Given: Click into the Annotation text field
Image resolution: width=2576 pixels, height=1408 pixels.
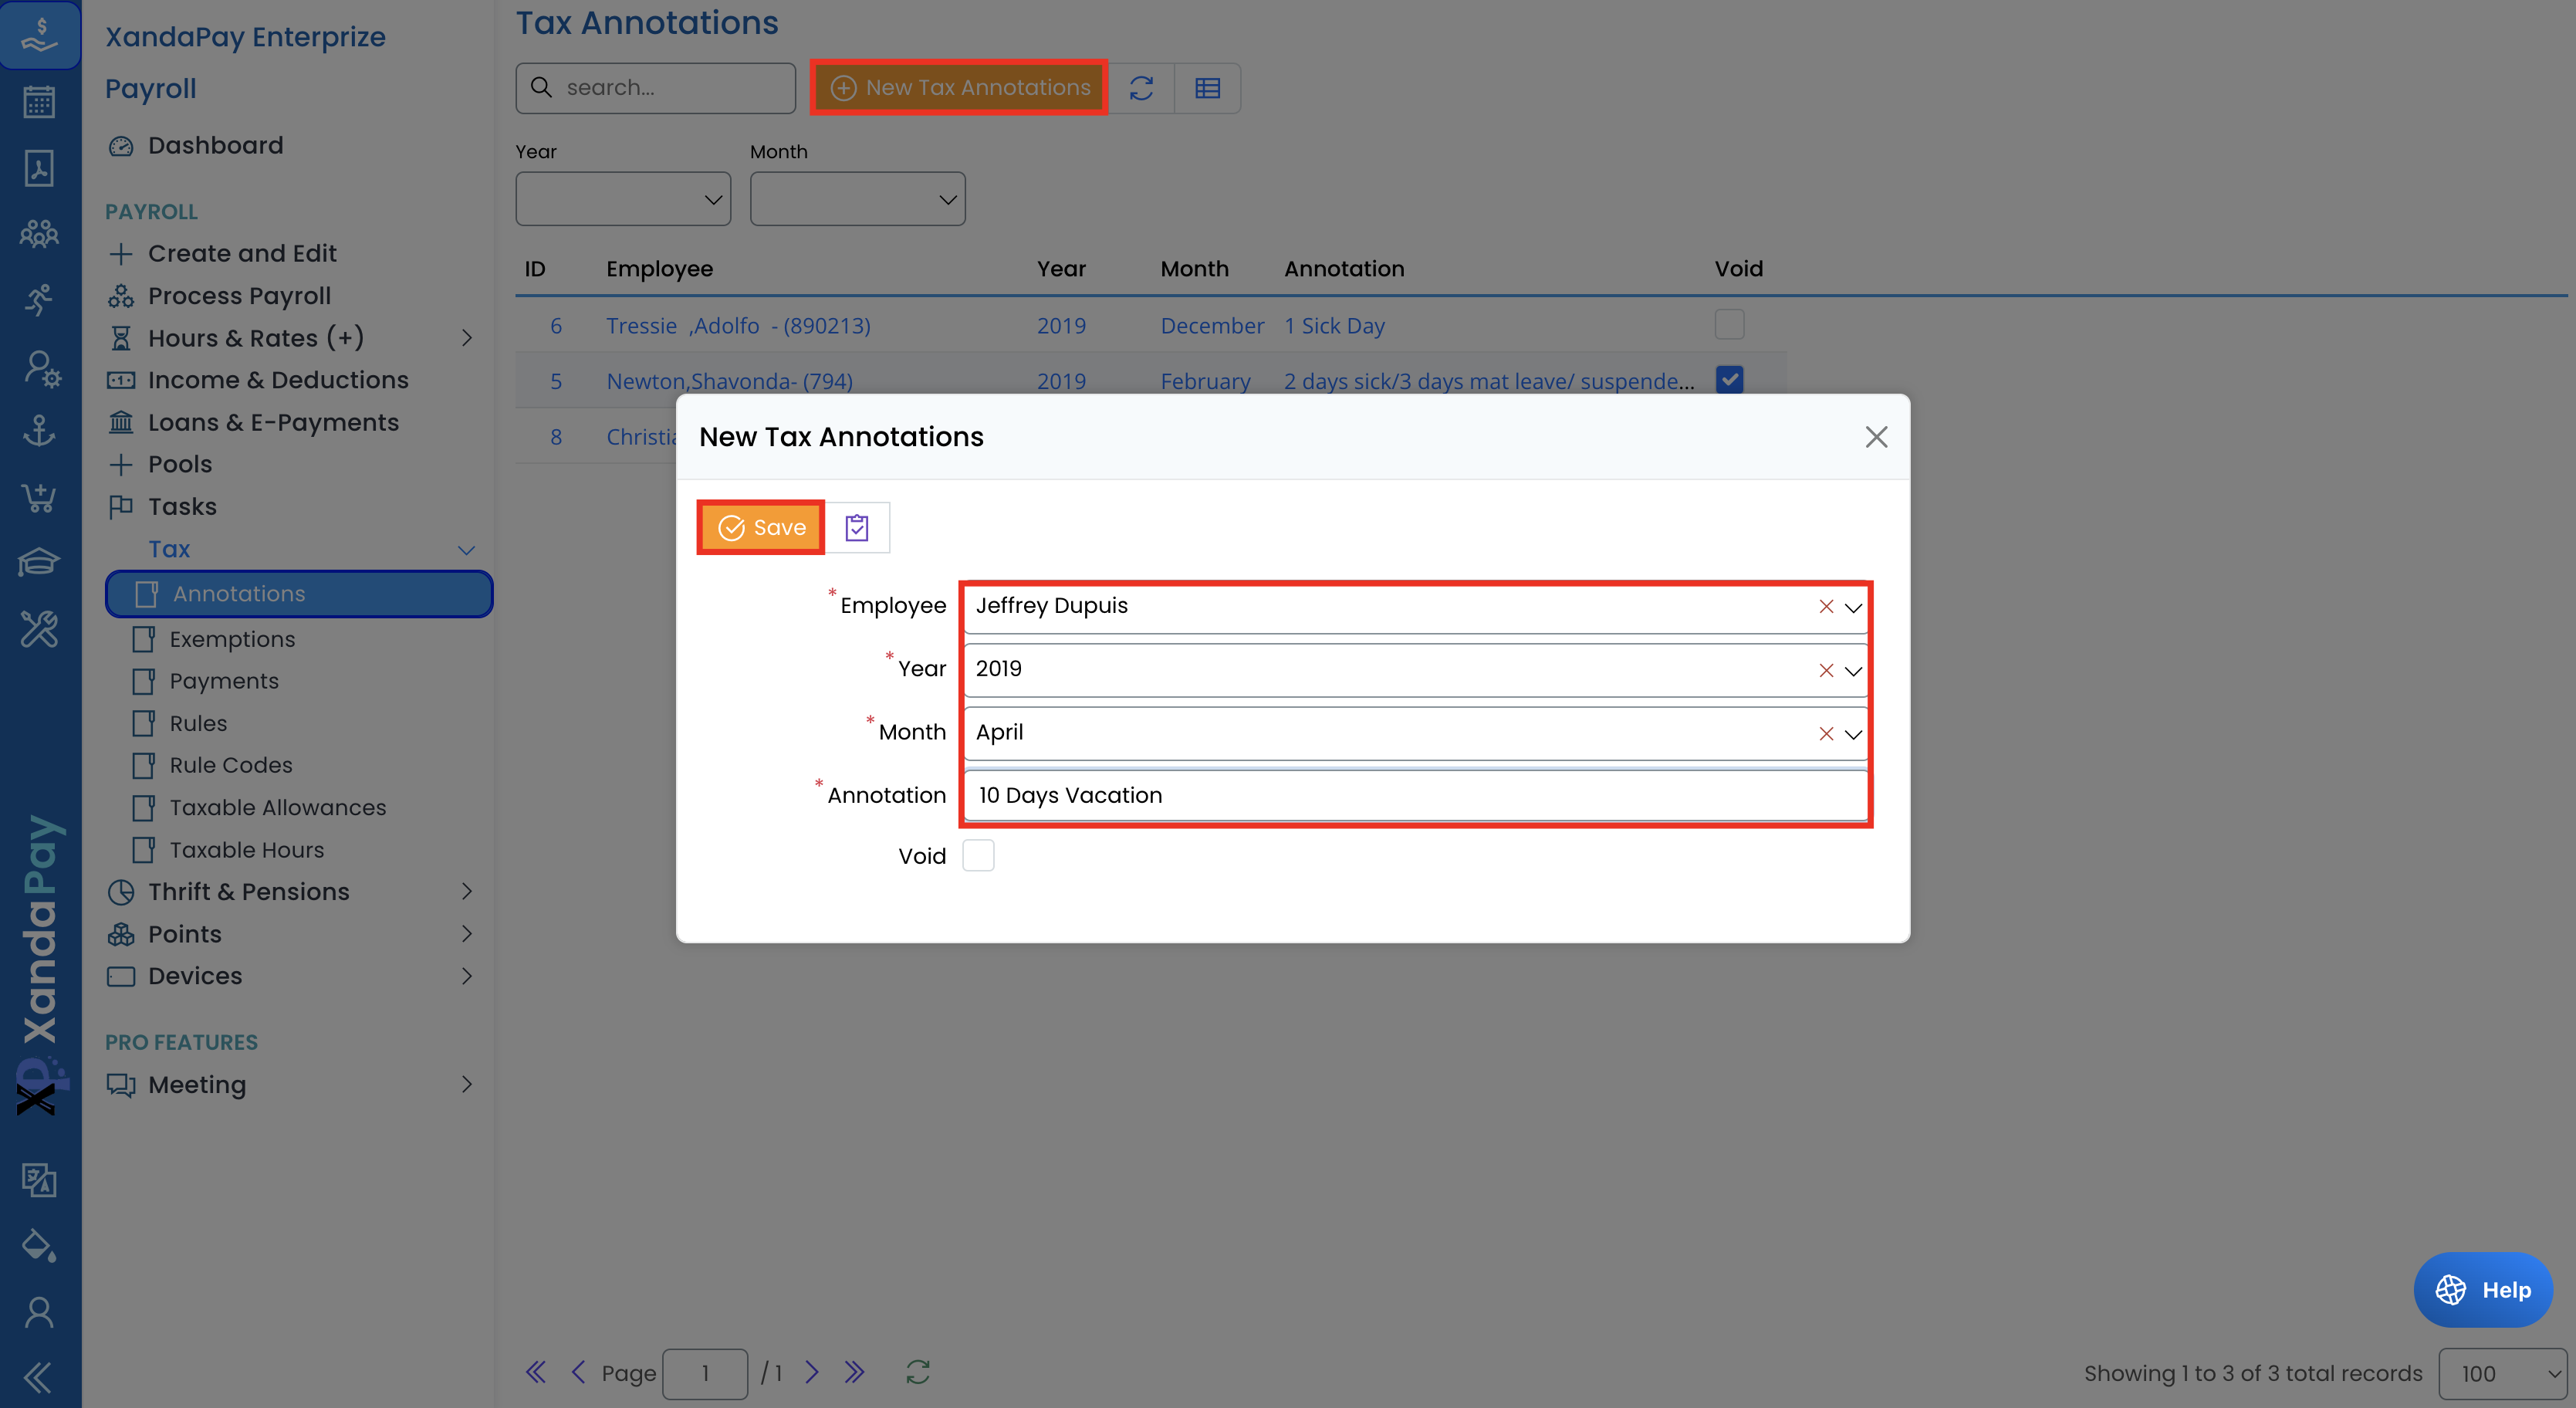Looking at the screenshot, I should (1414, 796).
